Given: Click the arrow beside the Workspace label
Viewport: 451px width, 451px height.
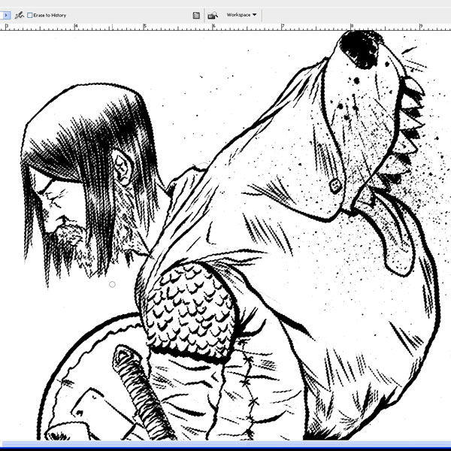Looking at the screenshot, I should coord(255,14).
